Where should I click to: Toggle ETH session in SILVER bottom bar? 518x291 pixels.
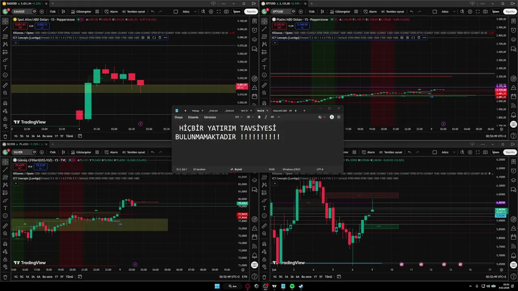tap(244, 277)
